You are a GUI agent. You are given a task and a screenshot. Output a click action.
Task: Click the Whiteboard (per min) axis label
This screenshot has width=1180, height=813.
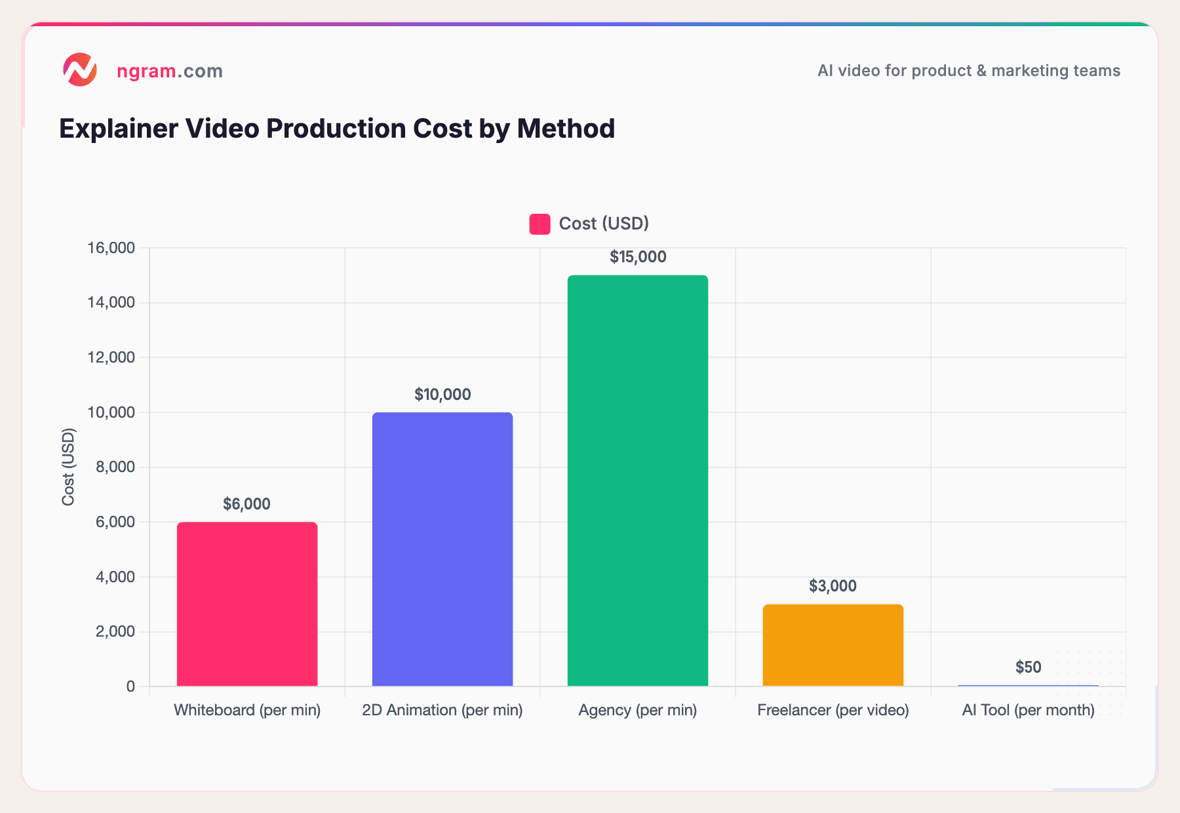[247, 709]
